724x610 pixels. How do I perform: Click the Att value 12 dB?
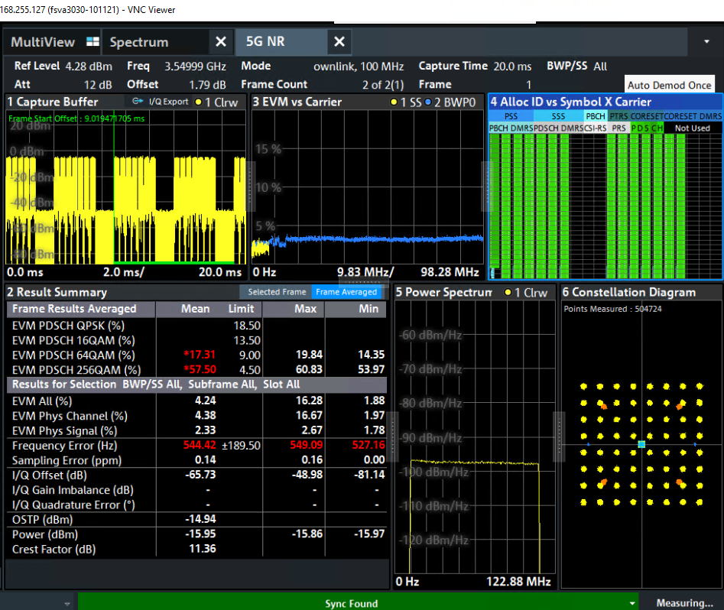coord(98,85)
